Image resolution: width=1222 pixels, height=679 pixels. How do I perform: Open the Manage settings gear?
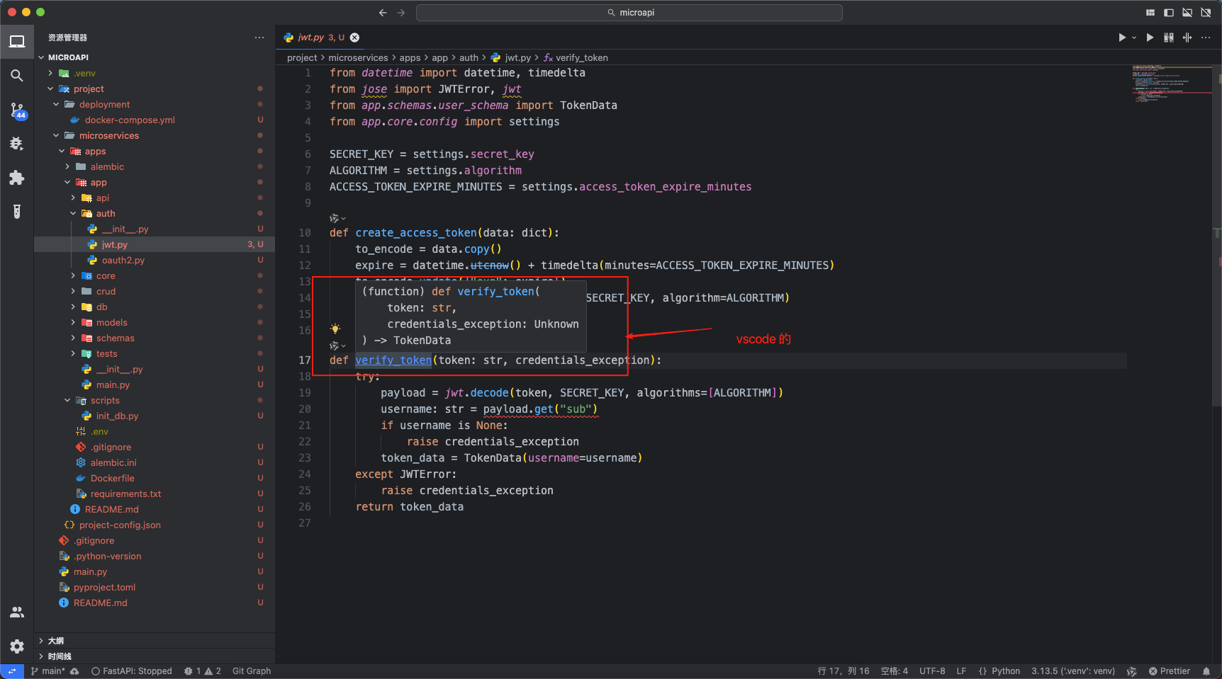[x=17, y=646]
